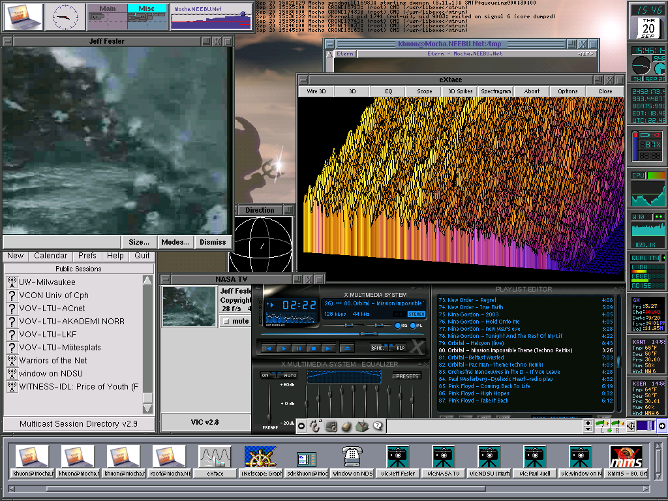Open the eXtace icon in the icon box
The height and width of the screenshot is (501, 668).
coord(215,461)
